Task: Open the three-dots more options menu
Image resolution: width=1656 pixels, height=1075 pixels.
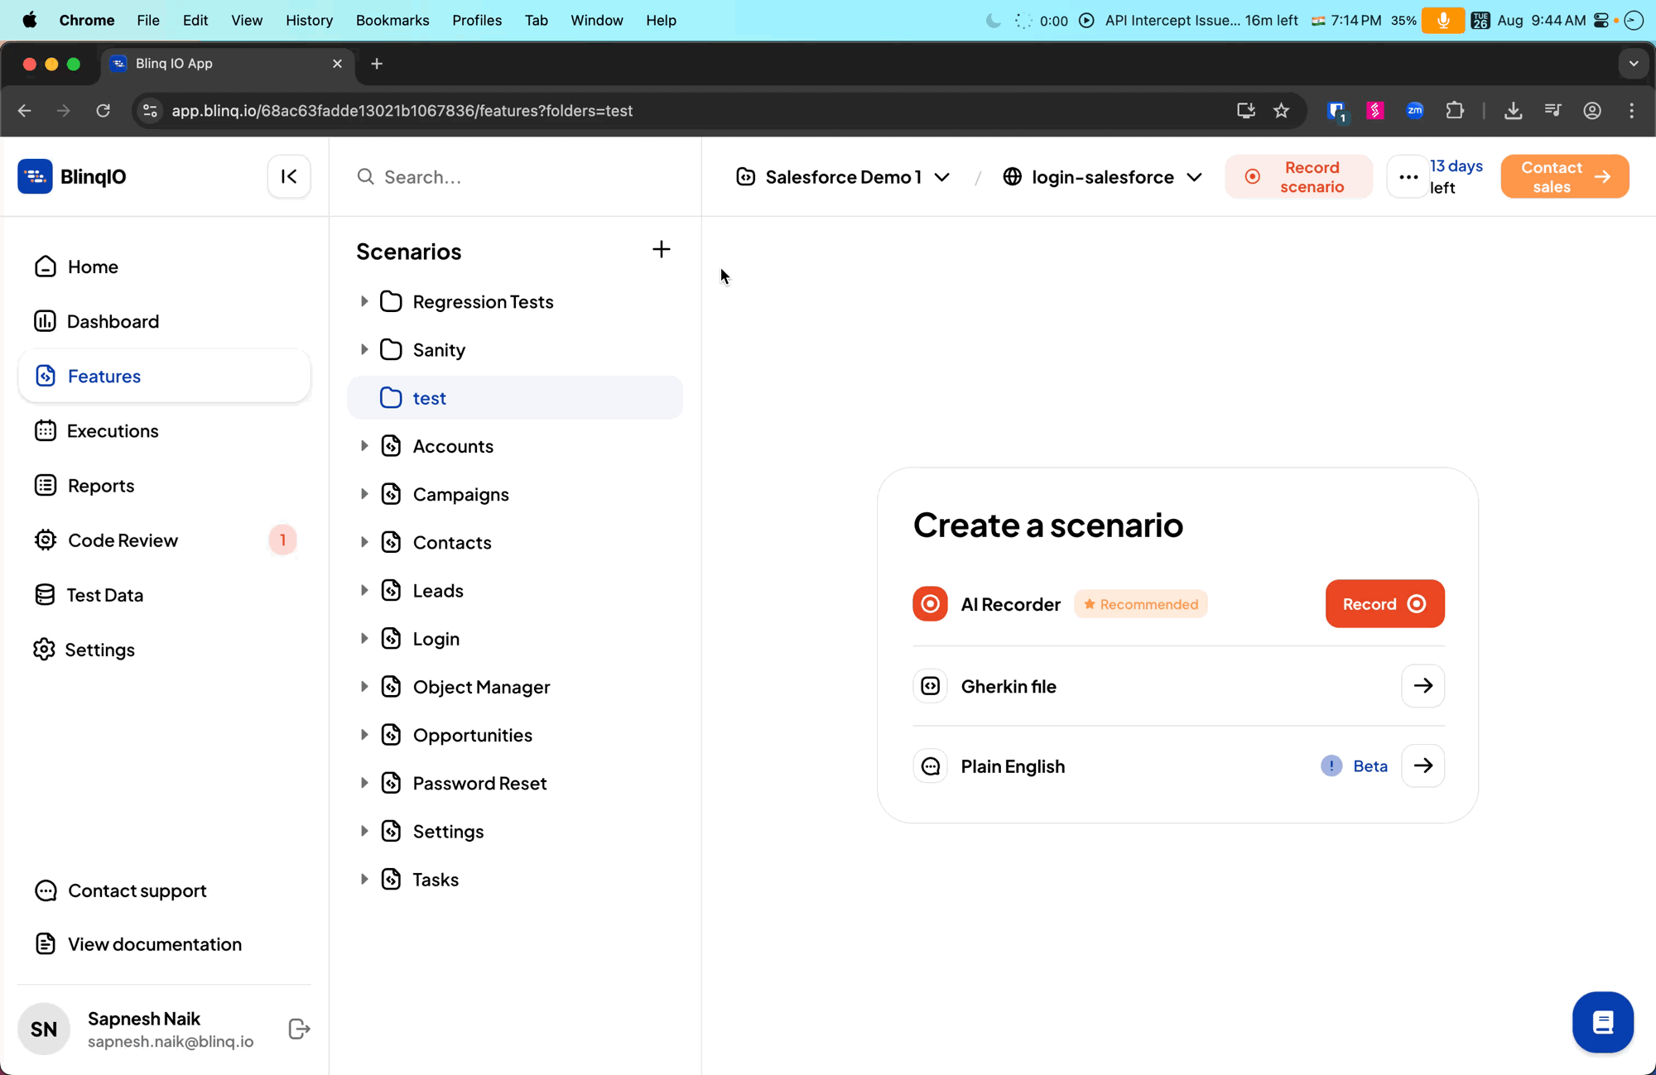Action: click(x=1408, y=176)
